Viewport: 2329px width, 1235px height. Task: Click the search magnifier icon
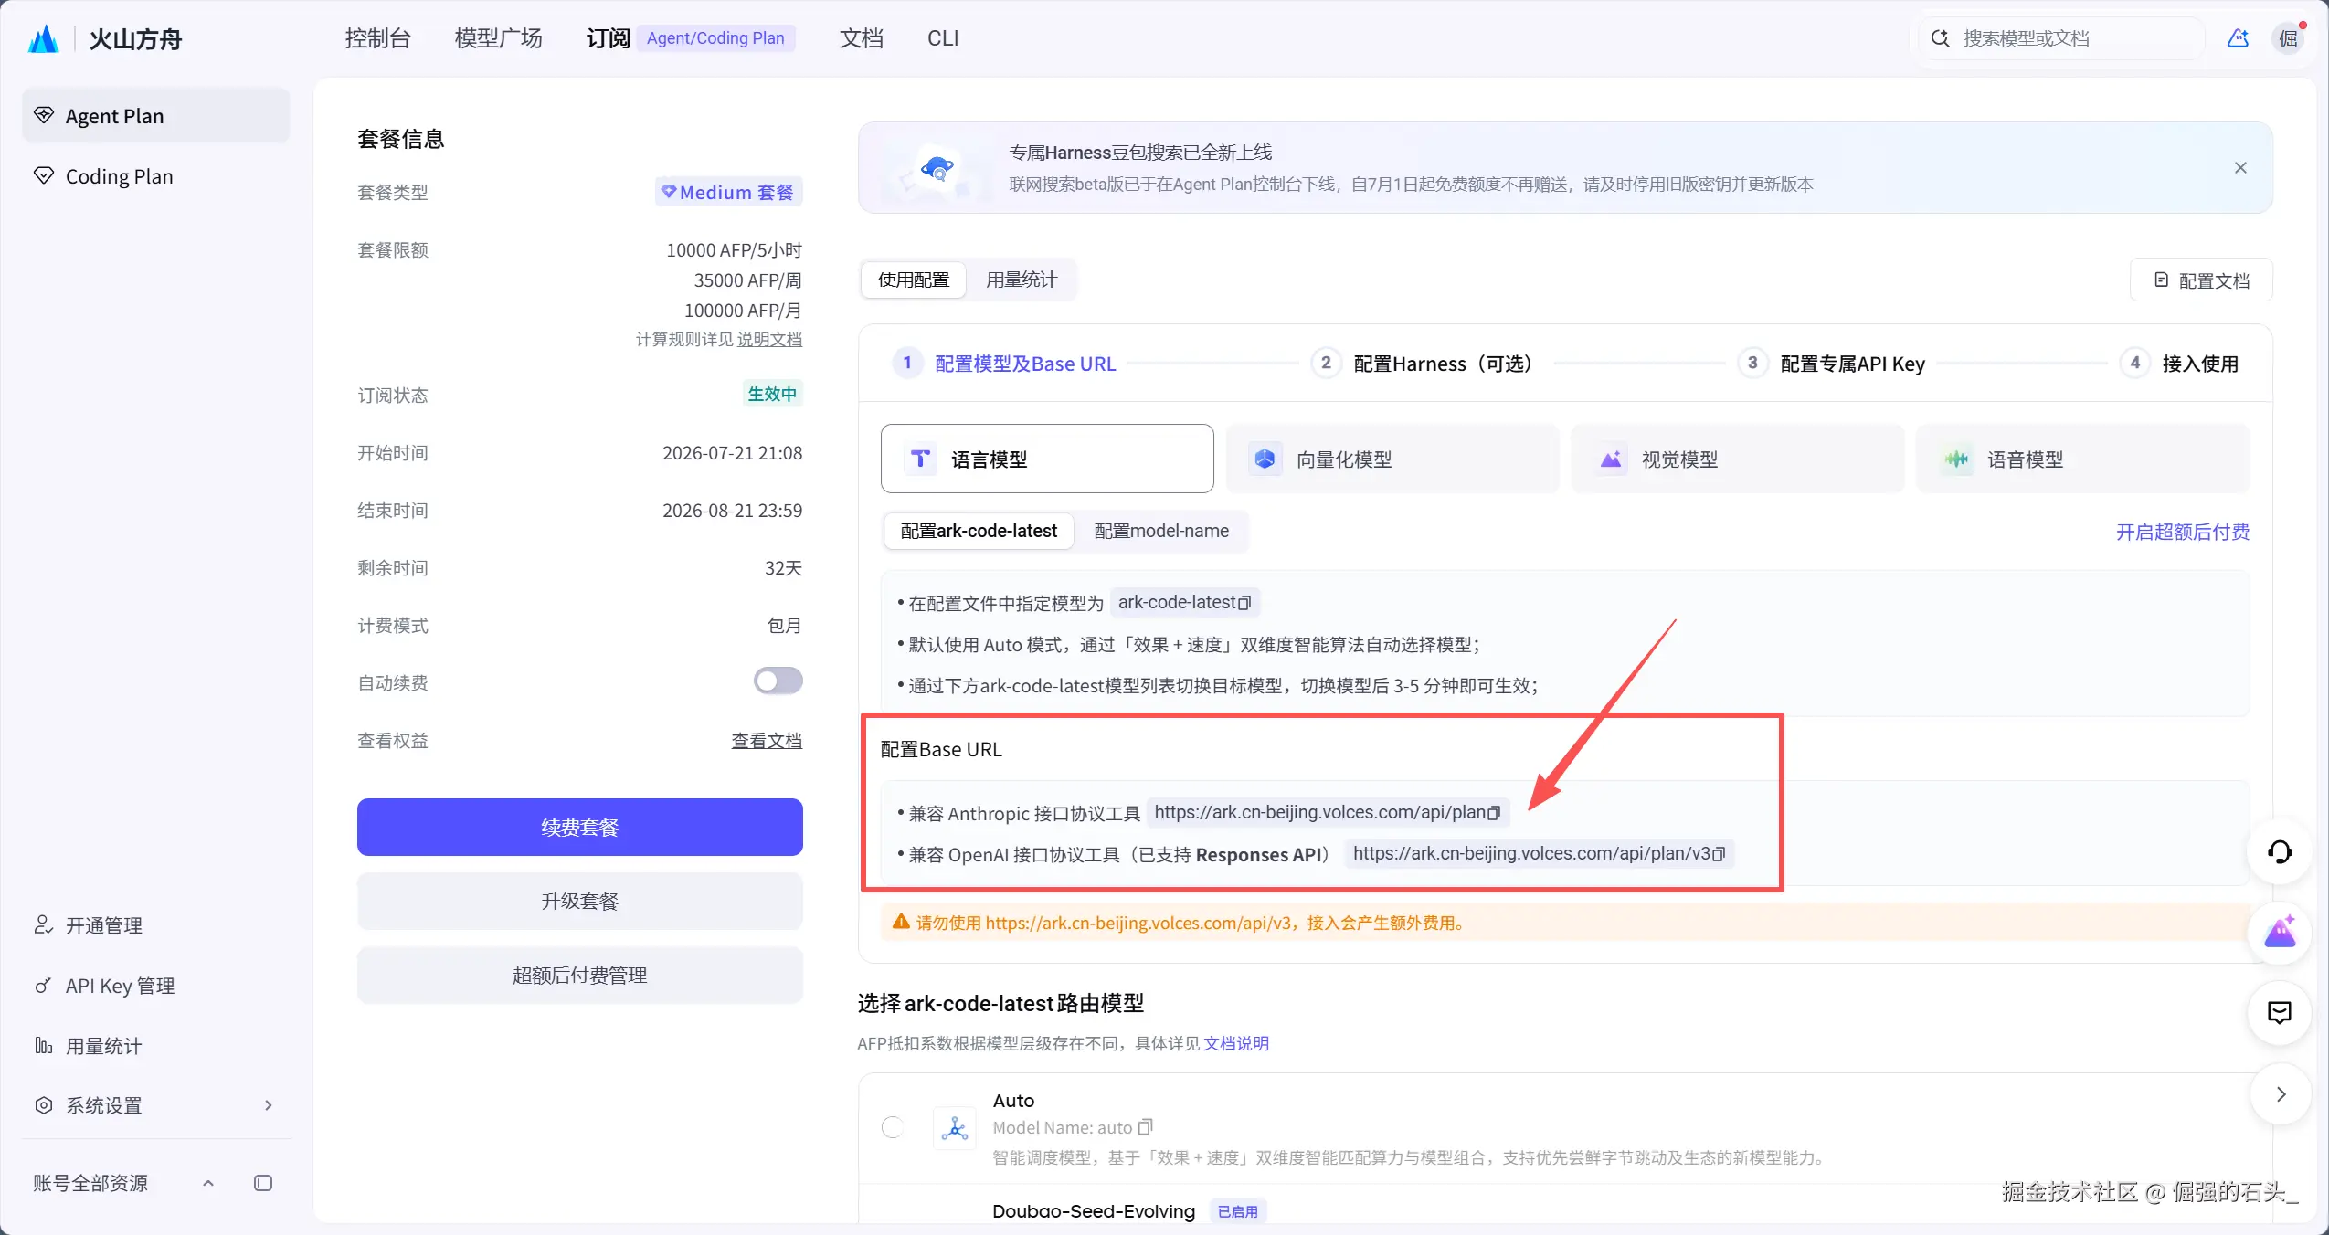click(x=1940, y=38)
